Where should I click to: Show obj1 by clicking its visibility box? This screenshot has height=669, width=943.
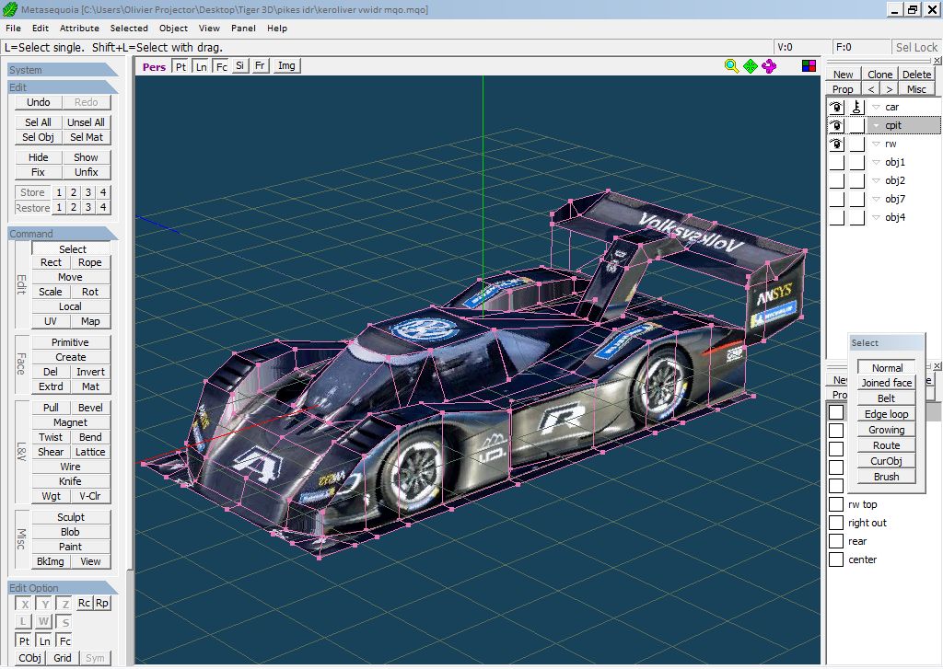pos(836,162)
